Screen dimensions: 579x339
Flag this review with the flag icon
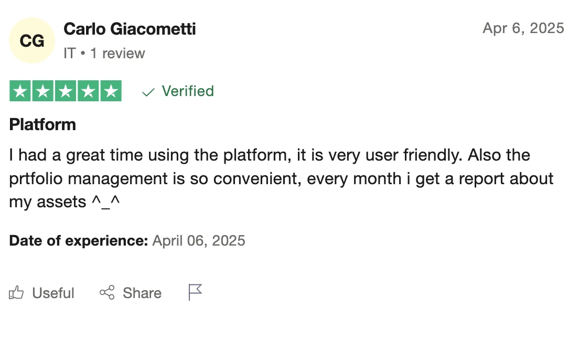coord(195,292)
